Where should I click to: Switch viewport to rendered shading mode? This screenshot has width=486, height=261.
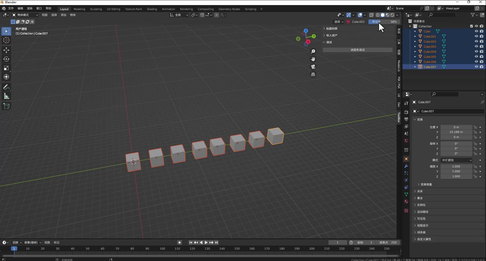(x=392, y=15)
